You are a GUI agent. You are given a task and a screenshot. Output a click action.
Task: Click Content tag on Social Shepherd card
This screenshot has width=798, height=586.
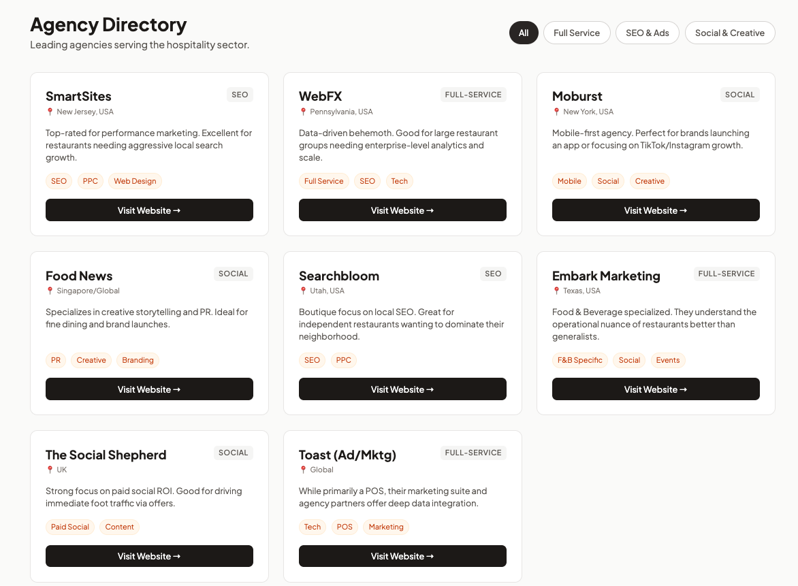120,527
